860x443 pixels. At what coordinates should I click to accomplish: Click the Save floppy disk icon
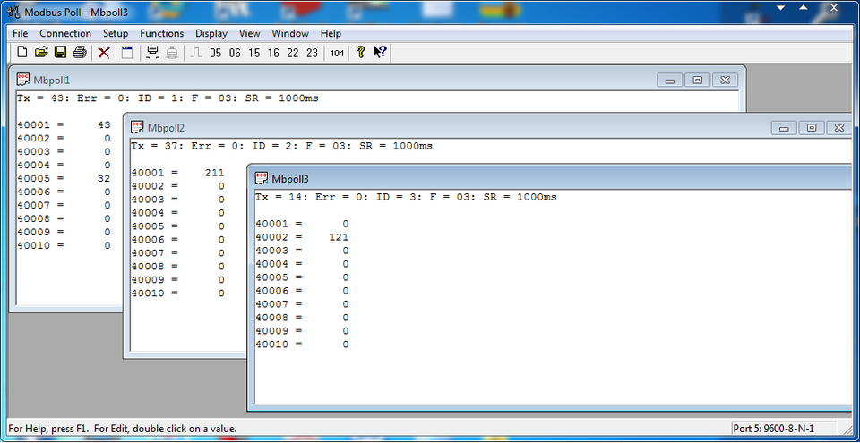coord(60,53)
